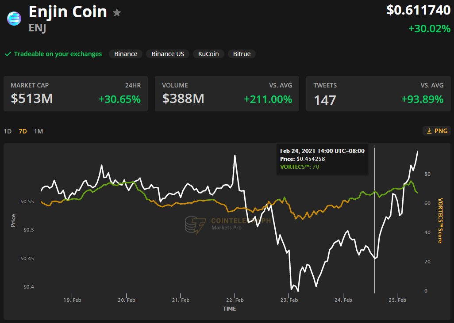This screenshot has width=454, height=323.
Task: Click the MARKET CAP label
Action: (x=30, y=85)
